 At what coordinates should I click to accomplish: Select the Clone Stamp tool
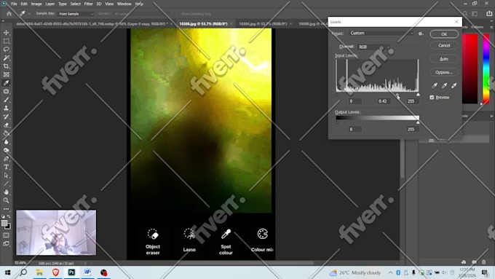point(6,108)
